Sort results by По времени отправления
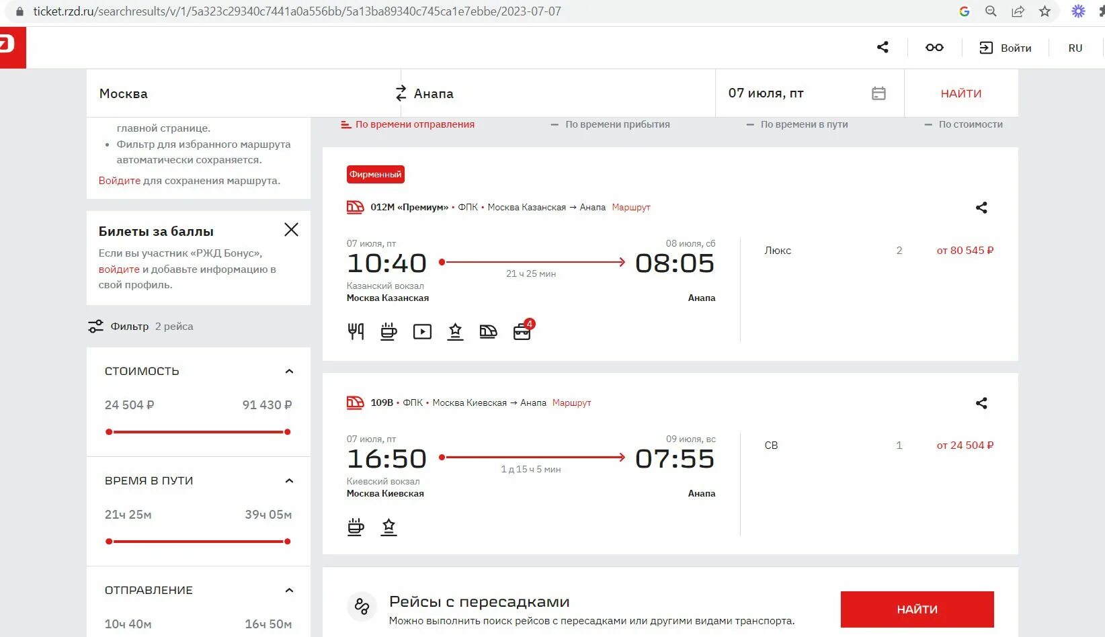This screenshot has width=1105, height=637. point(407,124)
